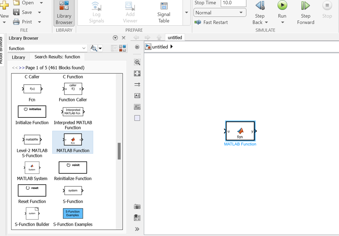The width and height of the screenshot is (339, 236).
Task: Open the simulation mode Normal dropdown
Action: tap(219, 13)
